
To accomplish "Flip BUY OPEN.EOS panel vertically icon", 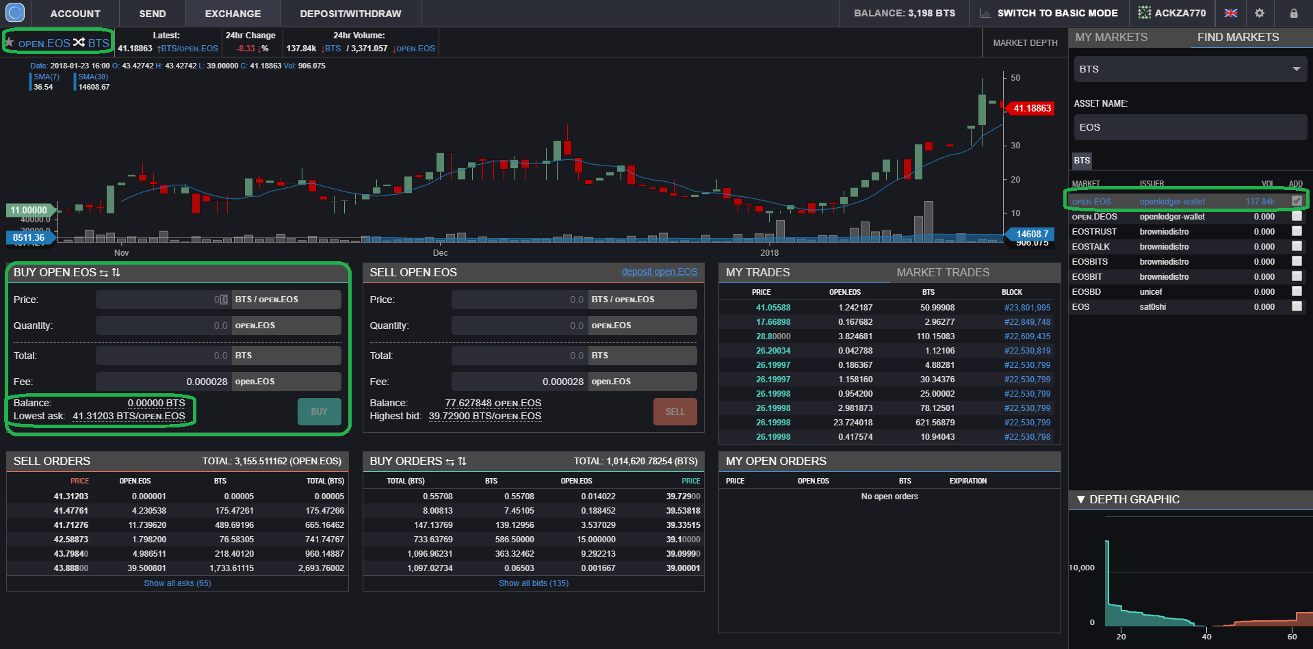I will [116, 272].
